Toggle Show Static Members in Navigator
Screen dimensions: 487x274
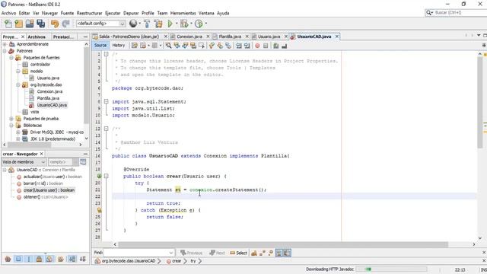point(29,259)
